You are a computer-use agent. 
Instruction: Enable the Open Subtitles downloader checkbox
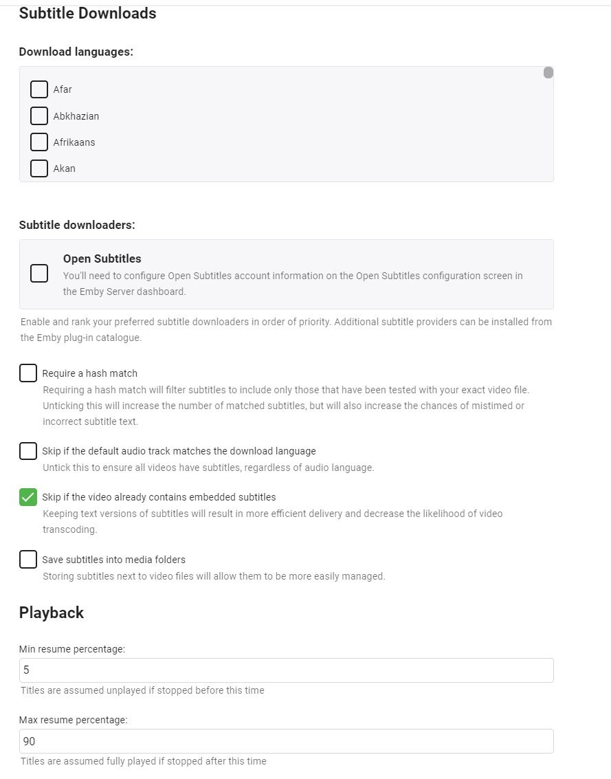(39, 274)
